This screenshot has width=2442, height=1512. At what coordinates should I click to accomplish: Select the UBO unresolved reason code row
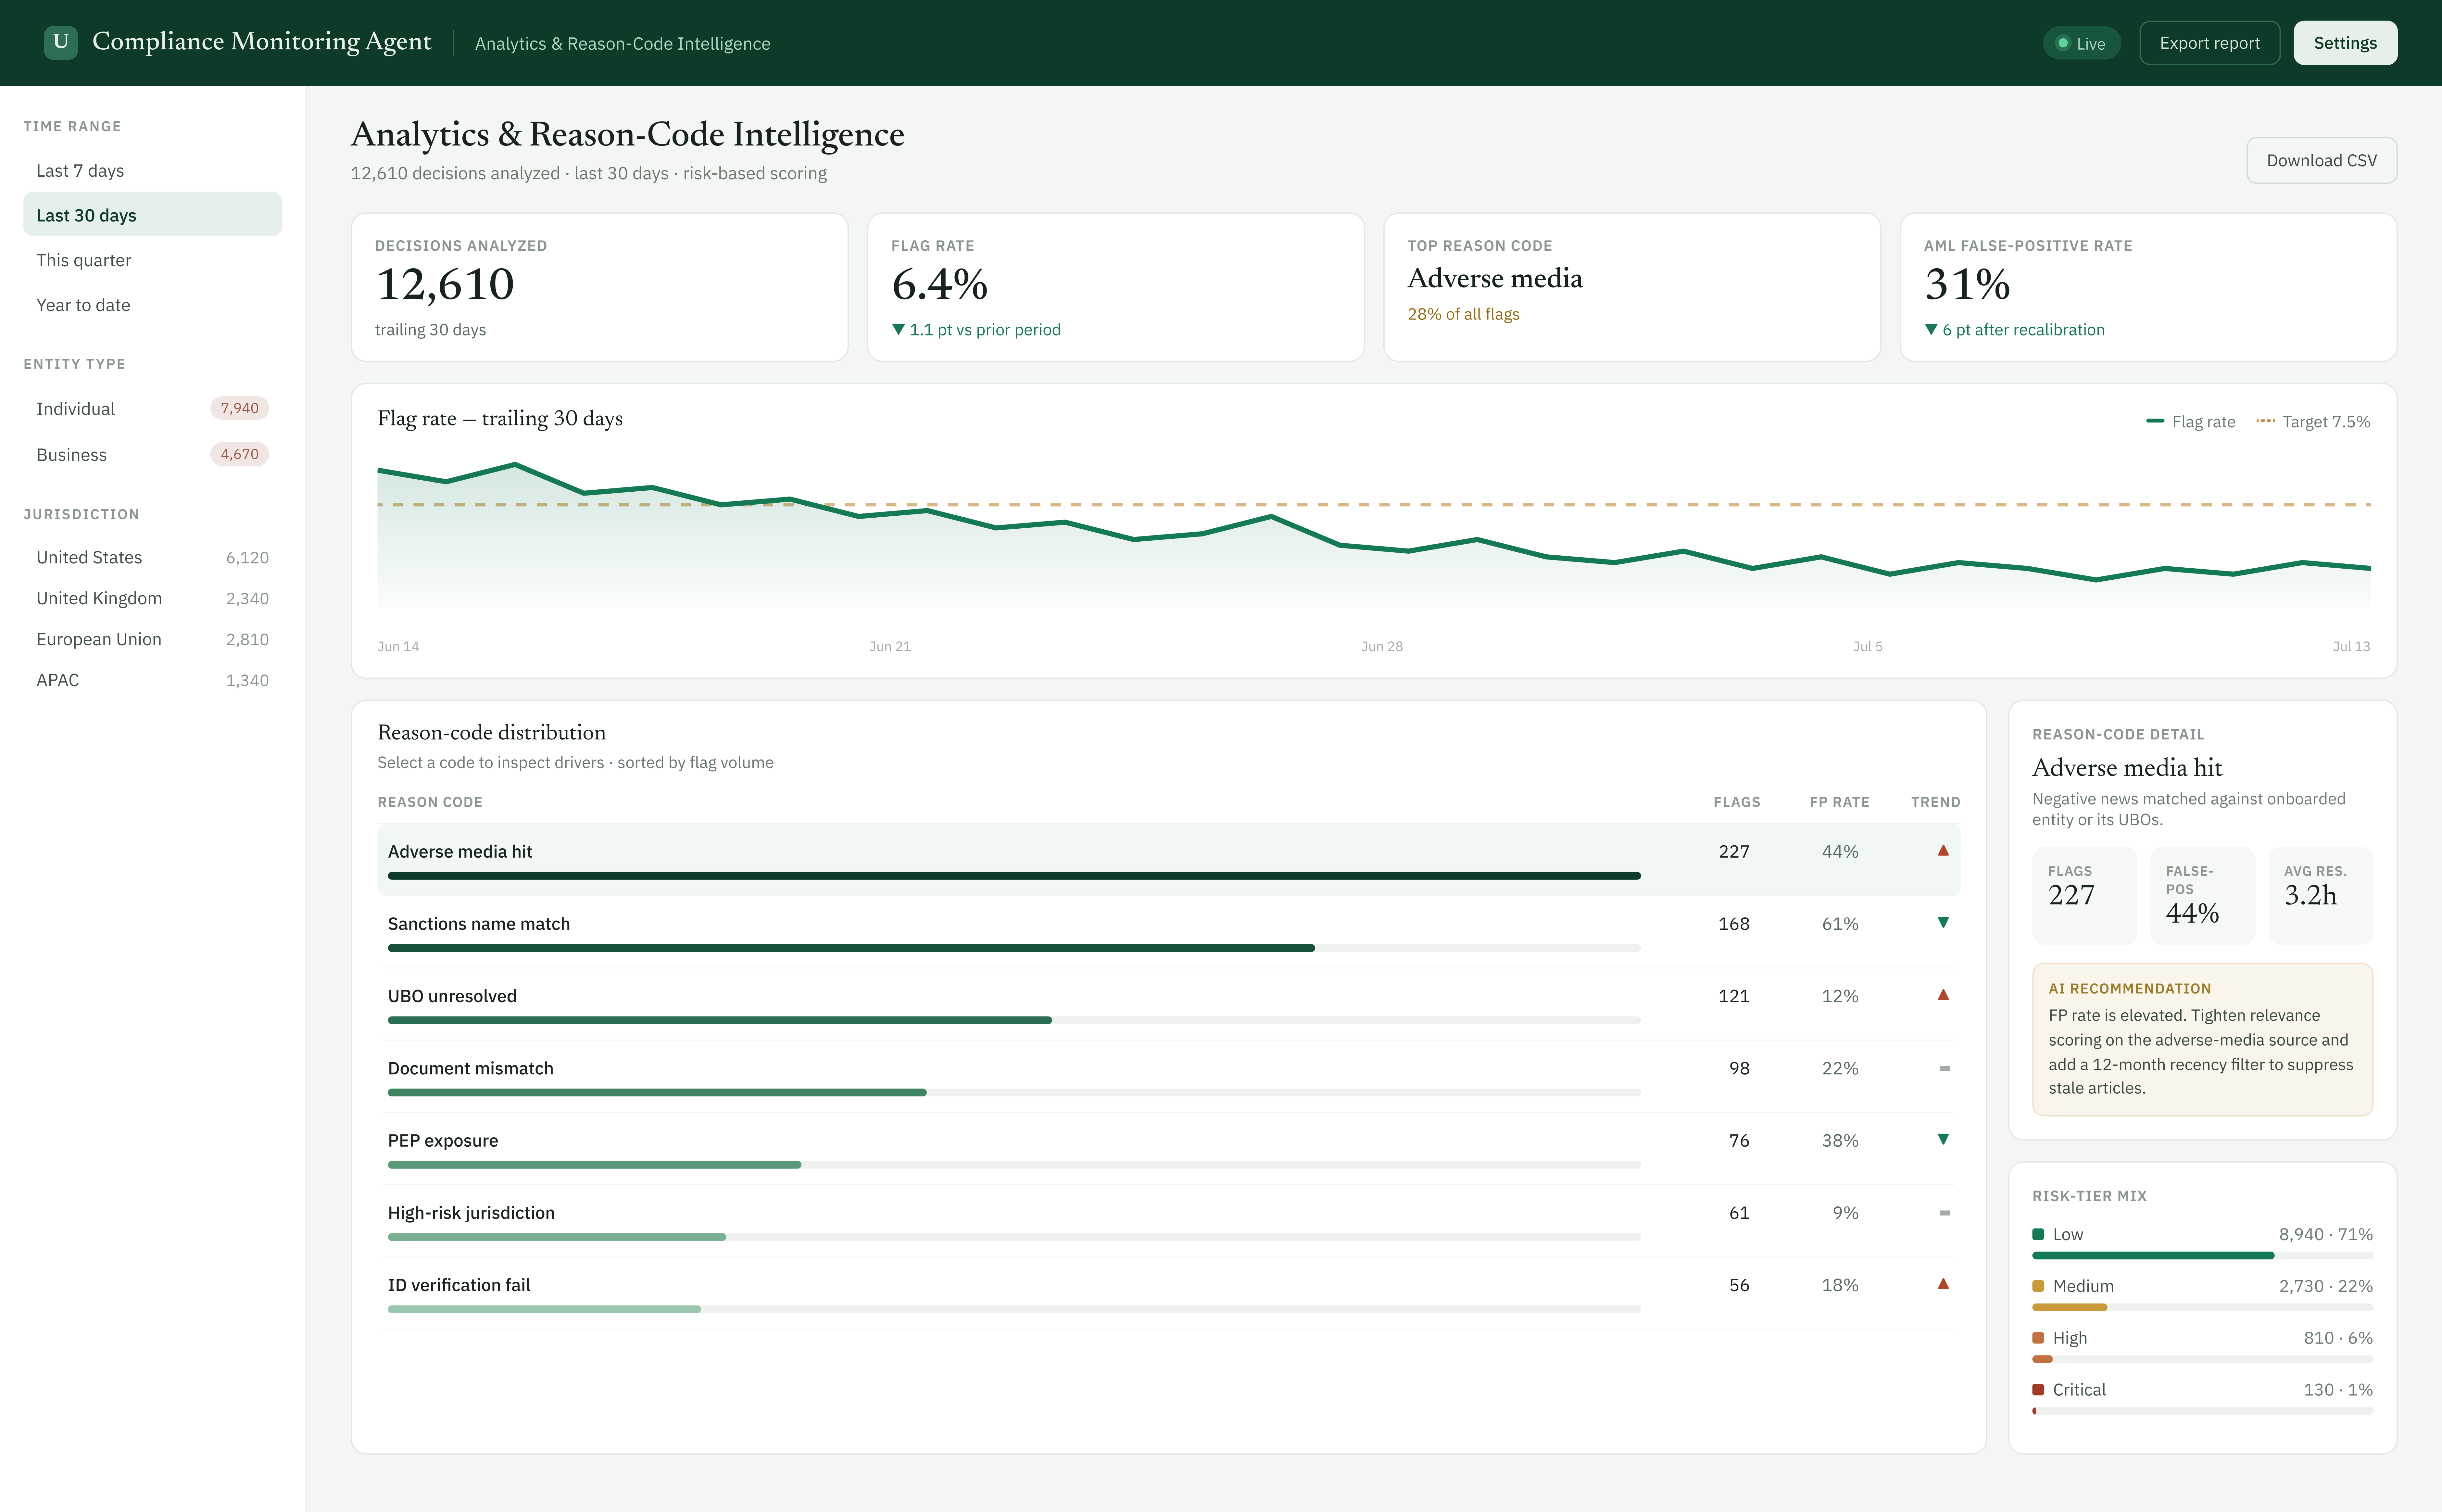coord(1168,1004)
